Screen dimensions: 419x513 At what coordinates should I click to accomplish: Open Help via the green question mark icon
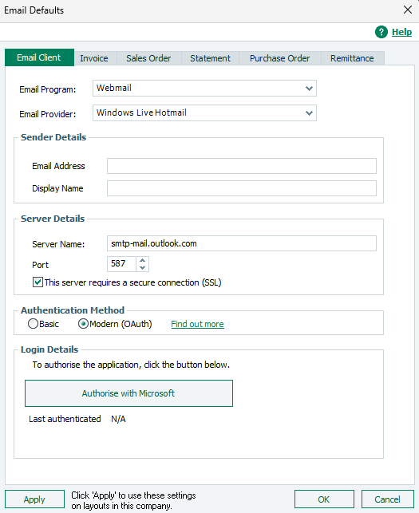[381, 32]
